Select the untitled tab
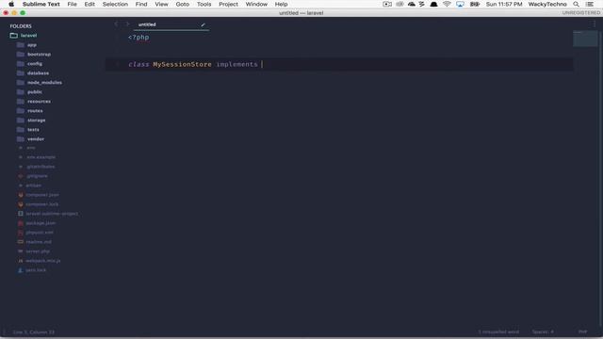Image resolution: width=603 pixels, height=339 pixels. pos(171,24)
